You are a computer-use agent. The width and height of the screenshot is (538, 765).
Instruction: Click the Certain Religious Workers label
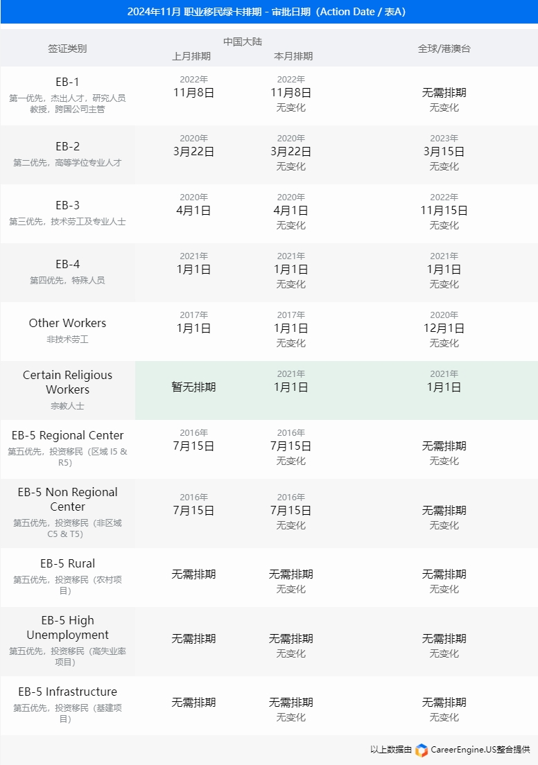[67, 382]
